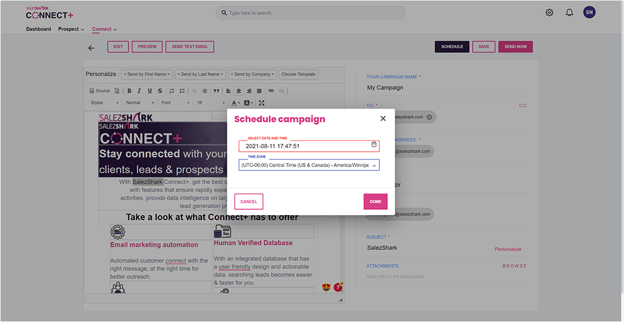The height and width of the screenshot is (322, 624).
Task: Open the Styles dropdown in editor
Action: [104, 103]
